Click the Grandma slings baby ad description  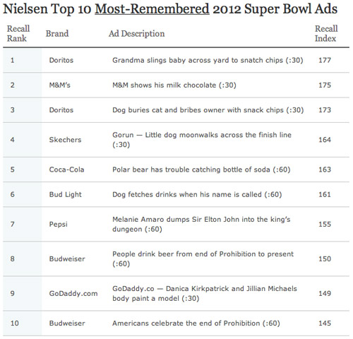(208, 60)
